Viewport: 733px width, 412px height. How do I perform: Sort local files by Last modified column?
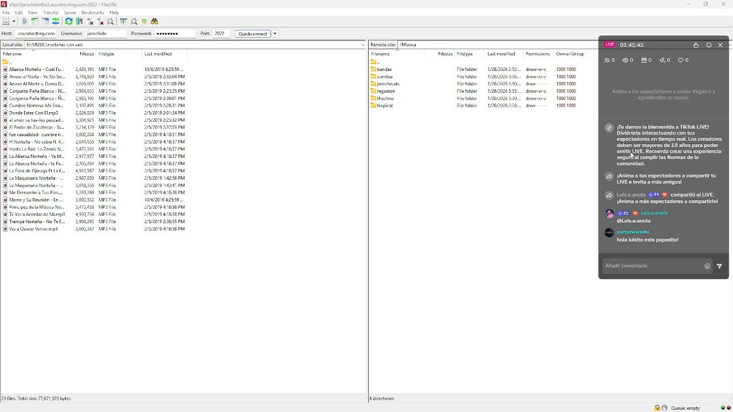coord(165,54)
